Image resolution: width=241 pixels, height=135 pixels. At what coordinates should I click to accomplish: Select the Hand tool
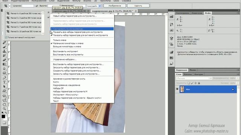[x=4, y=105]
